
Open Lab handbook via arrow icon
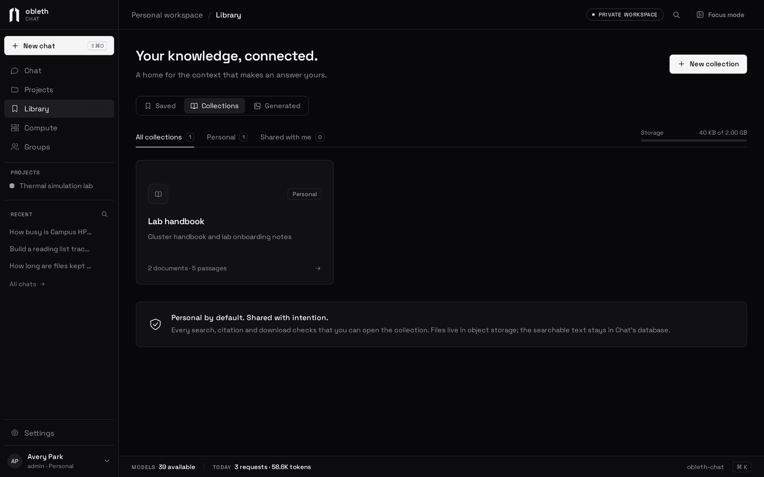tap(318, 268)
